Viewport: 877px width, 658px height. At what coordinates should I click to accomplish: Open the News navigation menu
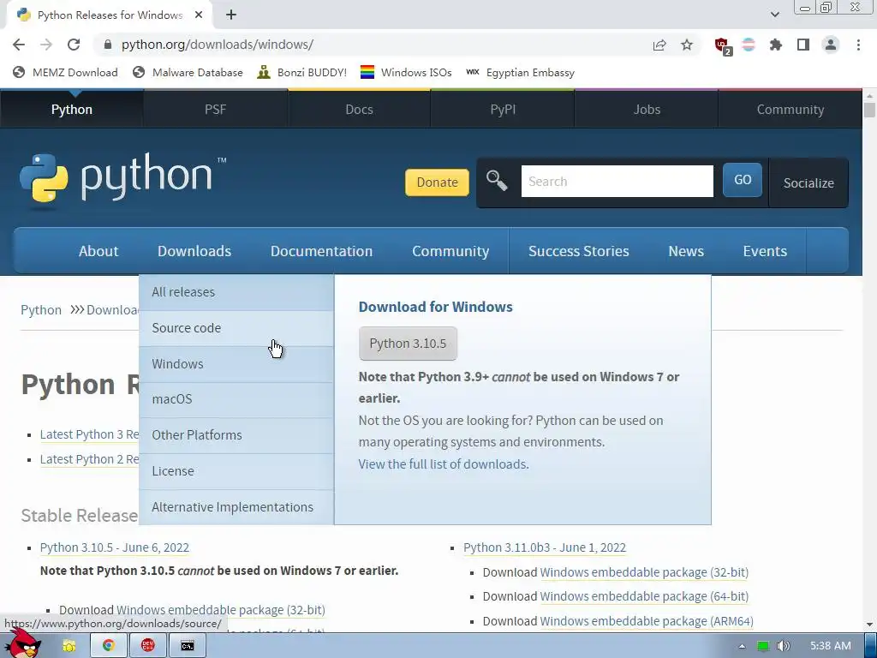(x=686, y=251)
